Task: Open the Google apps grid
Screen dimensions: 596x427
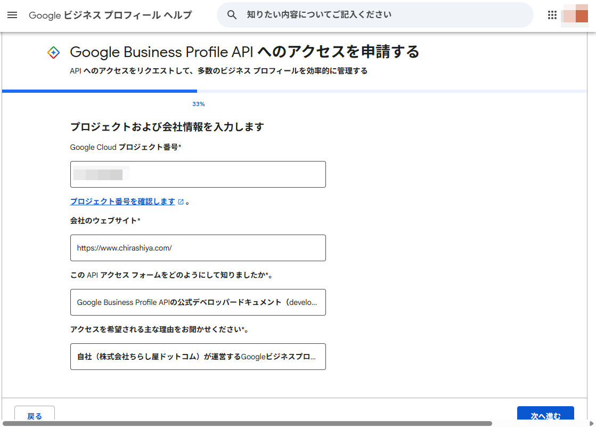Action: [552, 15]
